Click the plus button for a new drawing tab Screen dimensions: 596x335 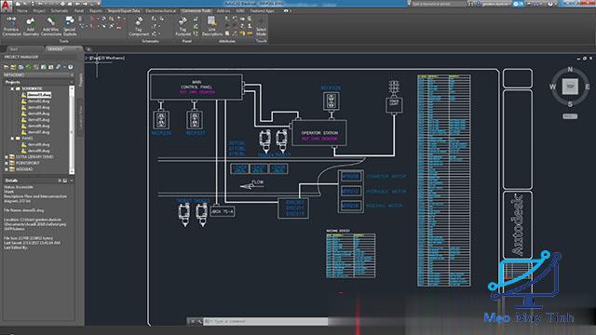click(88, 49)
